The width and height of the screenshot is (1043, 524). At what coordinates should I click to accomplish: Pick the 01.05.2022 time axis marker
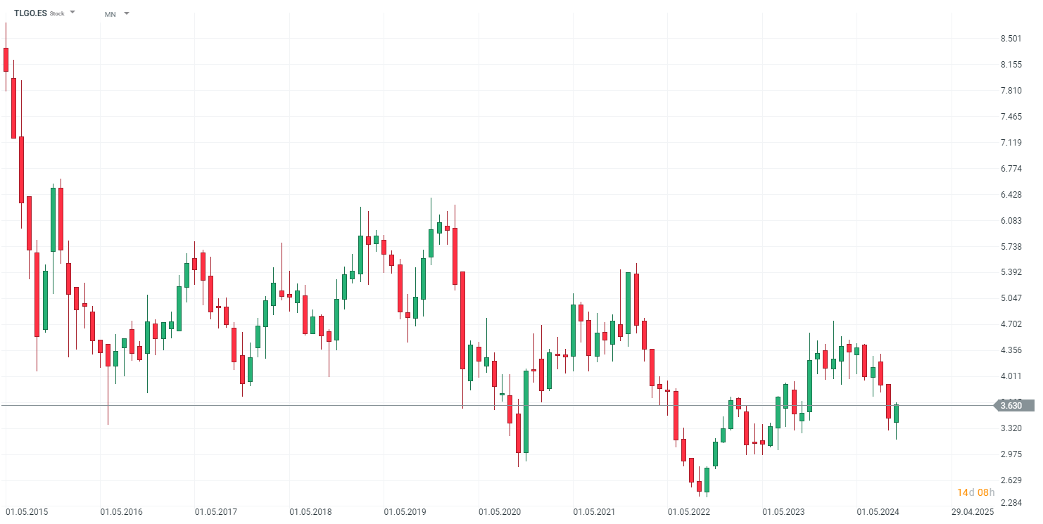pos(689,512)
